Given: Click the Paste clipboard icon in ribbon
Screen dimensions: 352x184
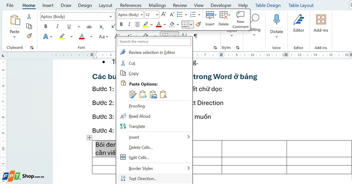Looking at the screenshot, I should 15,20.
